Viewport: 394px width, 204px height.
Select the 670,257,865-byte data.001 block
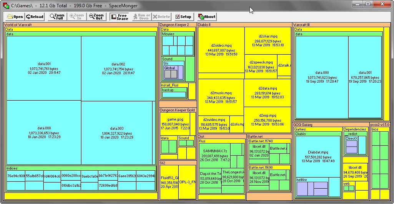click(x=365, y=77)
